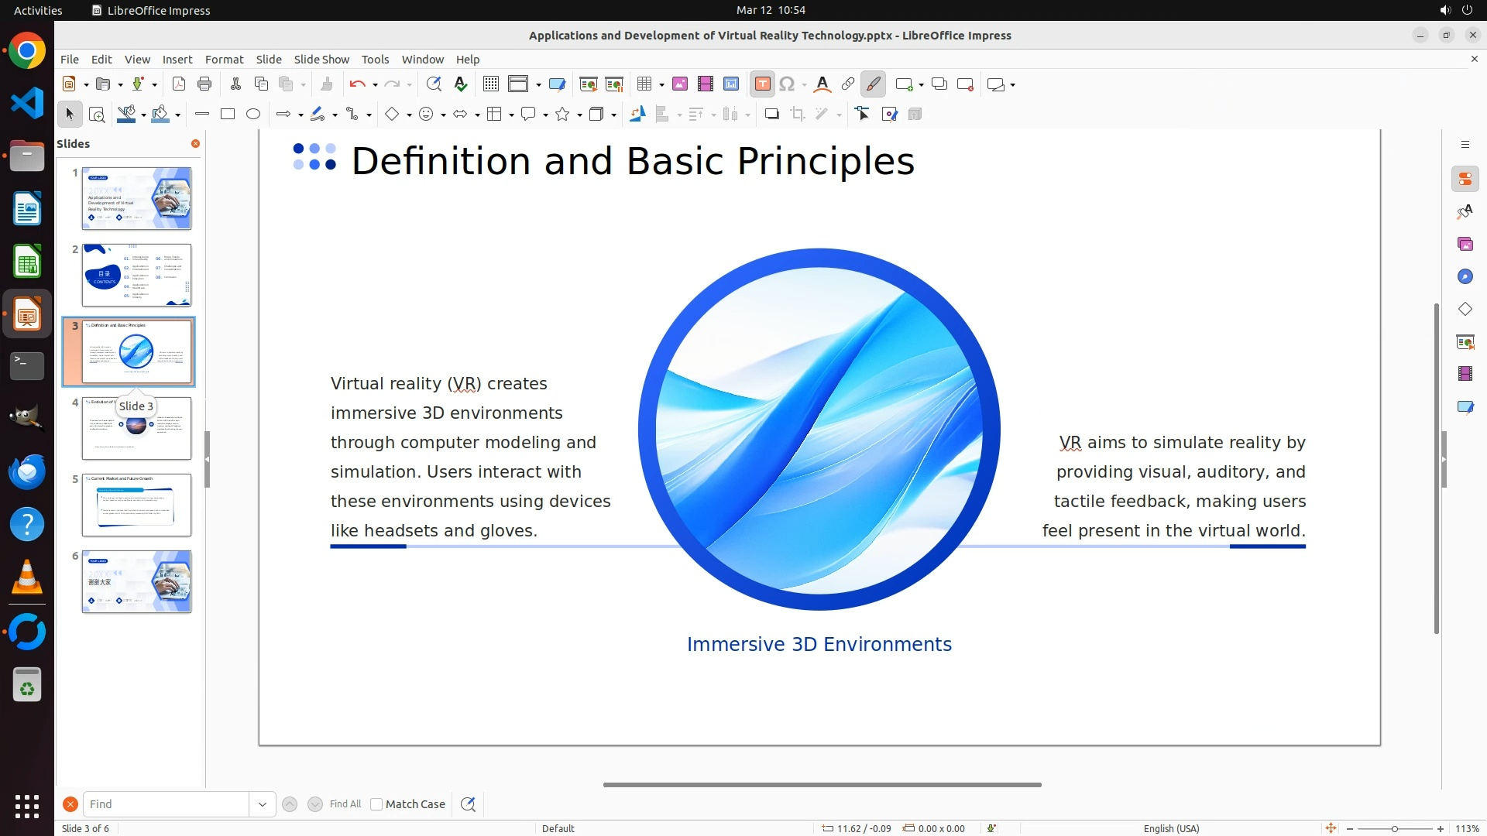Open the Slide Show menu
Image resolution: width=1487 pixels, height=836 pixels.
coord(321,60)
